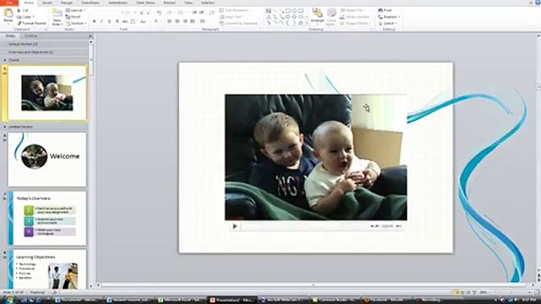
Task: Open the Windows Start menu
Action: 8,300
